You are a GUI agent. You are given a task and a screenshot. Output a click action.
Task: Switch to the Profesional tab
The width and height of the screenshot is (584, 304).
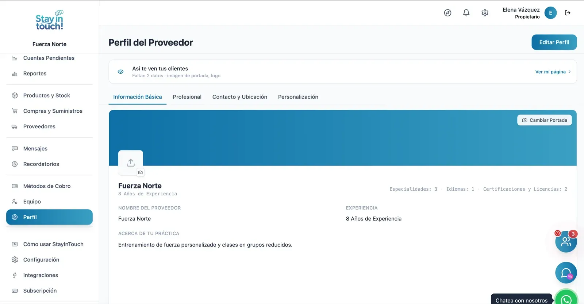(x=187, y=97)
